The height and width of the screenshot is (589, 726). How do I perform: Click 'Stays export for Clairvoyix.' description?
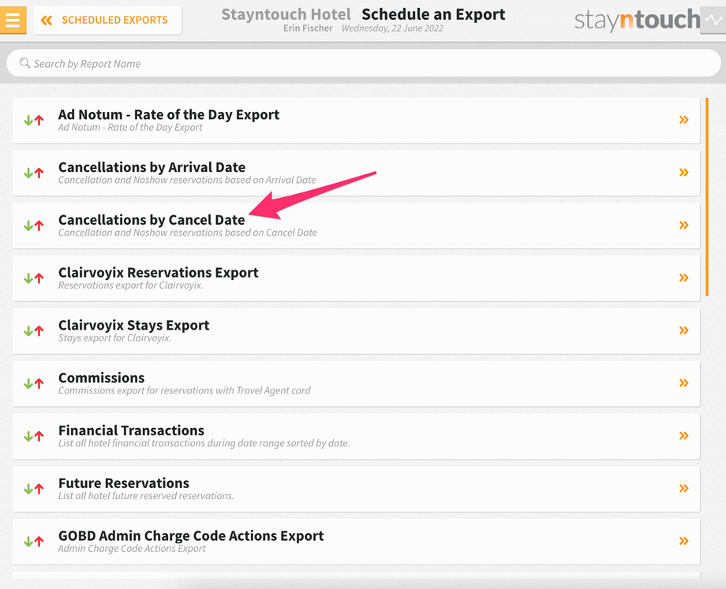pyautogui.click(x=115, y=338)
